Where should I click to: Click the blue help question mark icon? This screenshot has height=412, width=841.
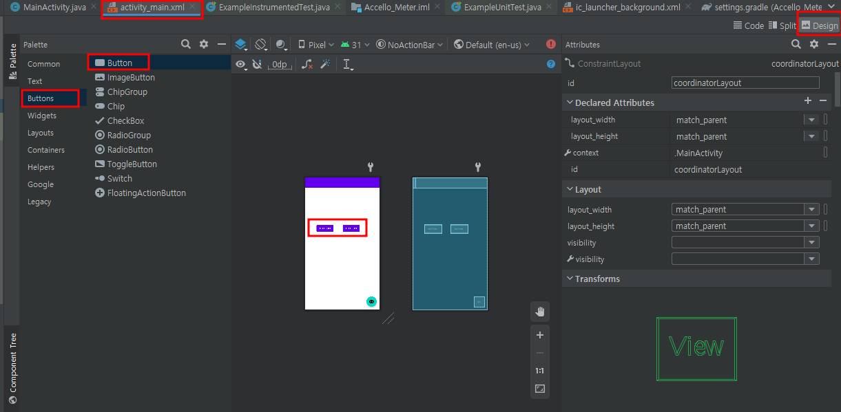point(551,64)
